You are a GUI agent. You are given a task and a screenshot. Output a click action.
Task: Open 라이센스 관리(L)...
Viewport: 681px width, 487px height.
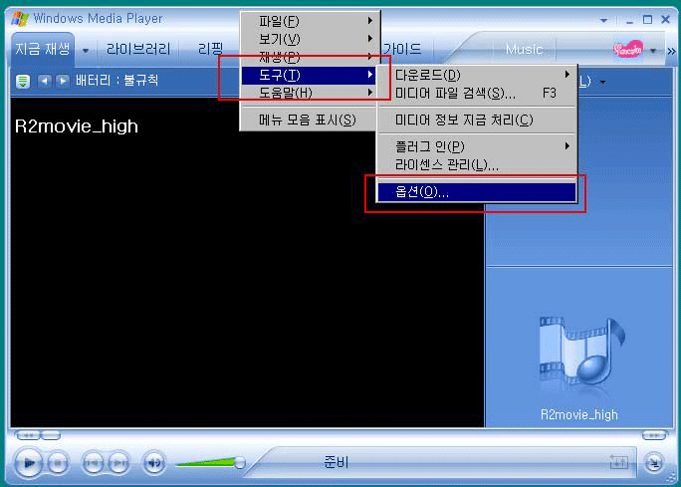[478, 164]
